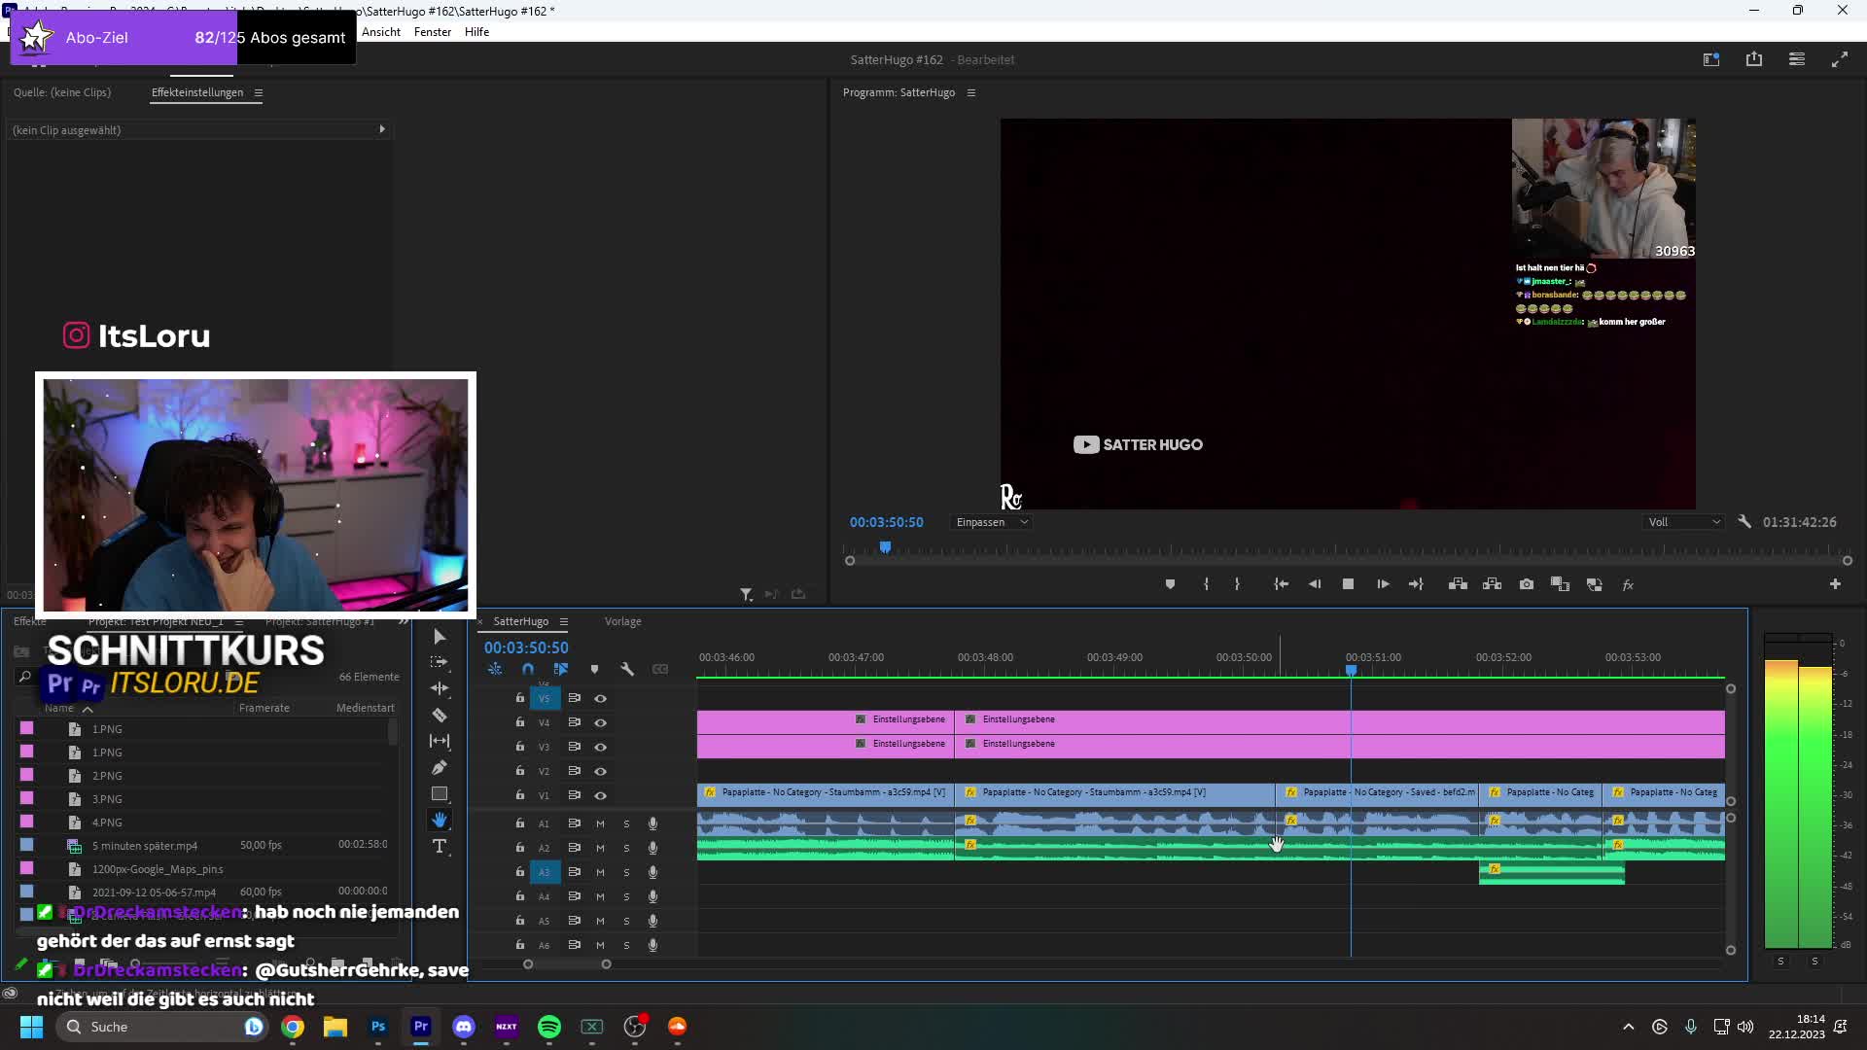Expand the kein Clip ausgewählt arrow
This screenshot has height=1050, width=1867.
(x=382, y=129)
